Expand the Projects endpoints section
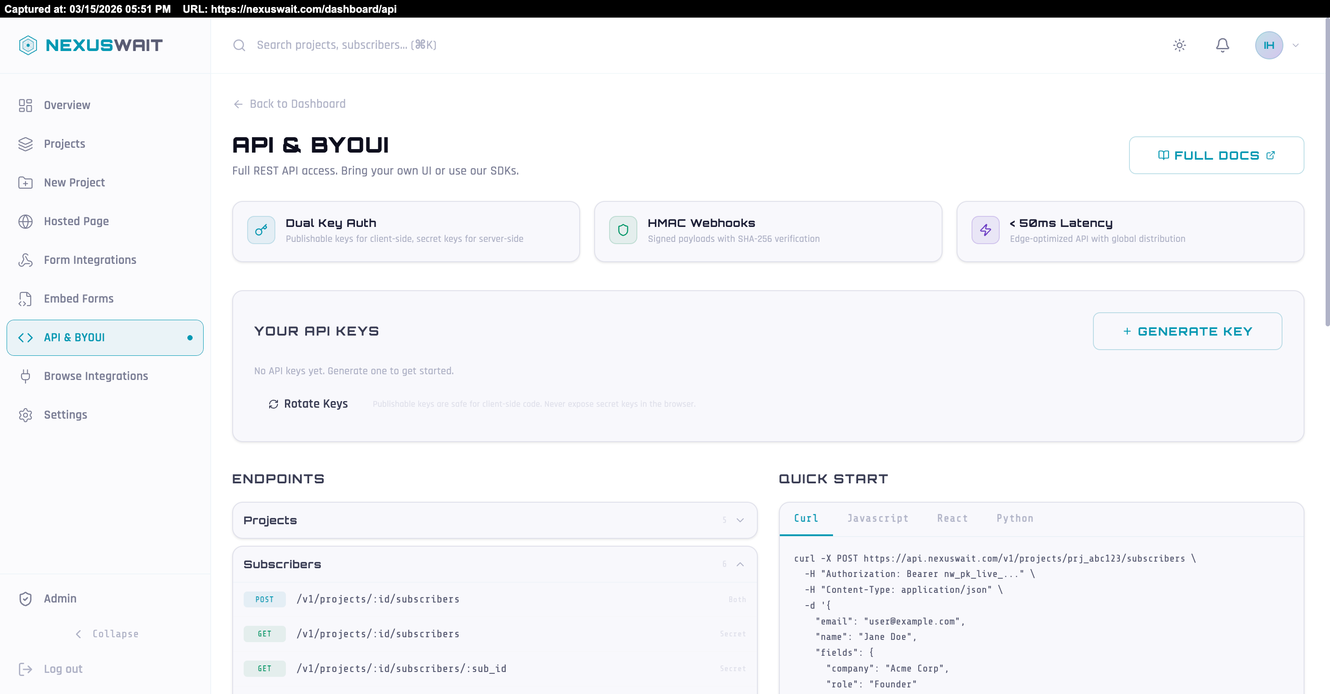Viewport: 1330px width, 694px height. tap(740, 520)
